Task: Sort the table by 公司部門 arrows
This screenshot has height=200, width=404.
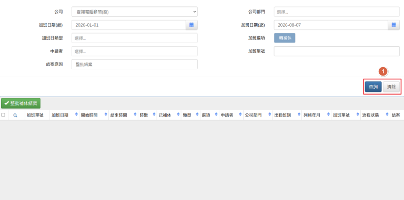Action: 270,114
